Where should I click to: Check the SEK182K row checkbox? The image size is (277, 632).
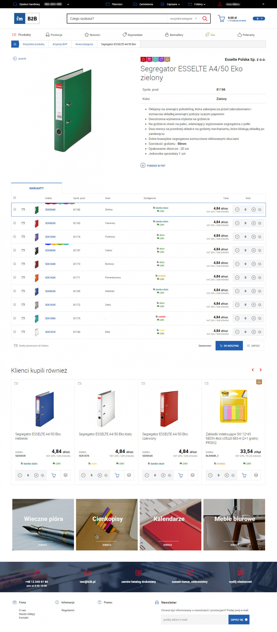15,277
